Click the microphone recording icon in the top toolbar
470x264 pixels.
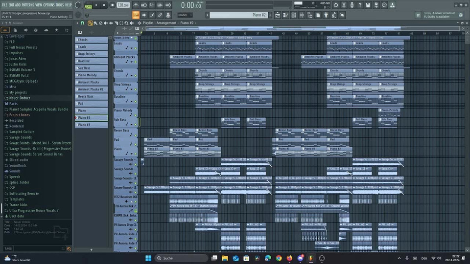(351, 5)
